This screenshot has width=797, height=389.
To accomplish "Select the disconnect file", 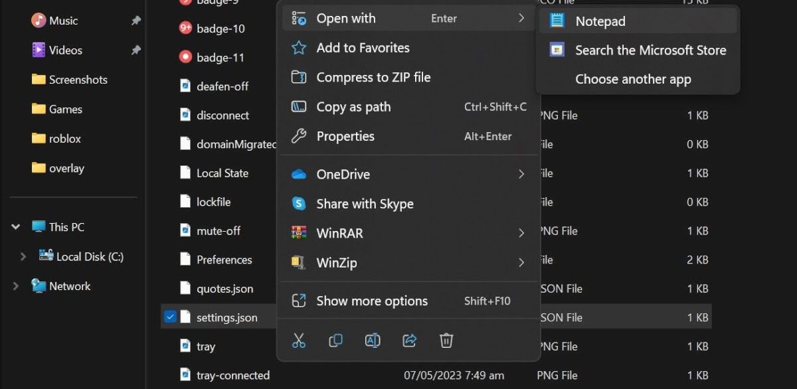I will (x=222, y=116).
